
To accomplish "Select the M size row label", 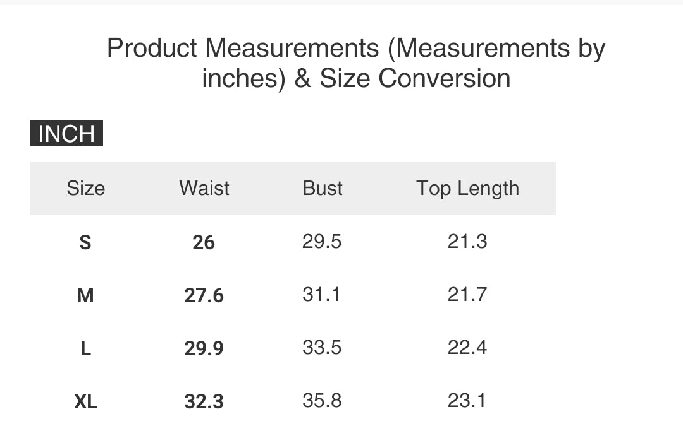I will pyautogui.click(x=85, y=295).
